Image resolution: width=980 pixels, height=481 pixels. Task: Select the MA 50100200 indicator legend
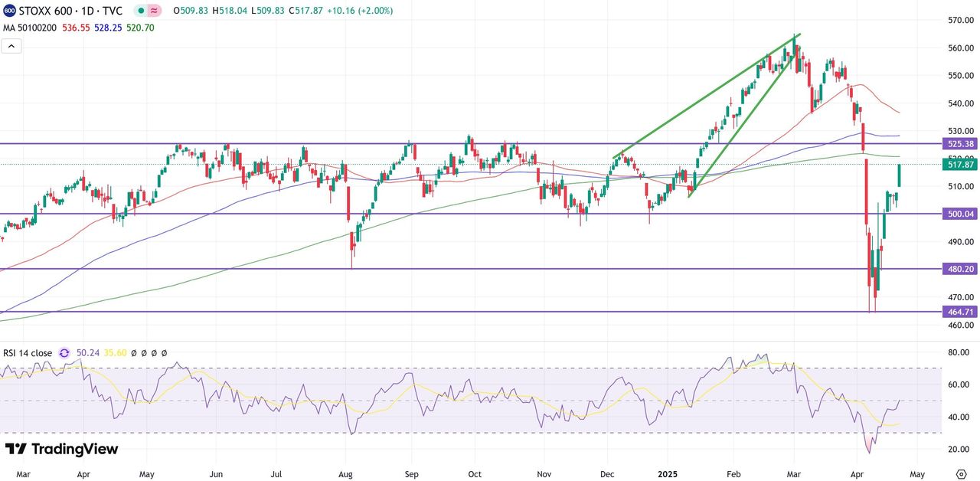point(30,27)
